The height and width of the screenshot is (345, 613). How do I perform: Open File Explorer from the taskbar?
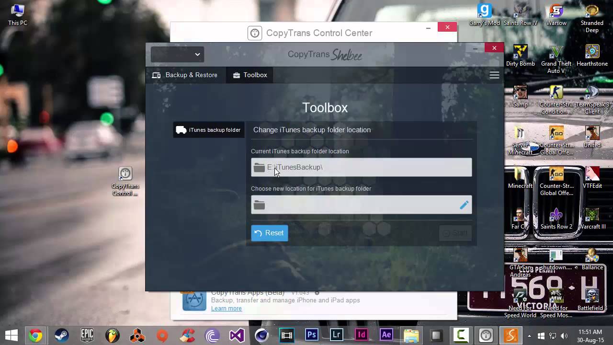pos(411,335)
